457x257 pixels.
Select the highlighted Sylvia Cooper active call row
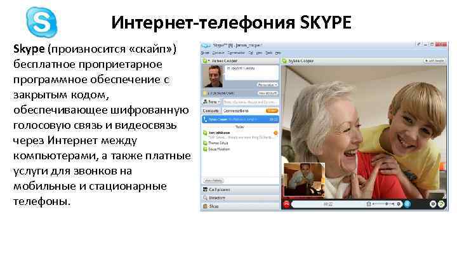click(240, 119)
